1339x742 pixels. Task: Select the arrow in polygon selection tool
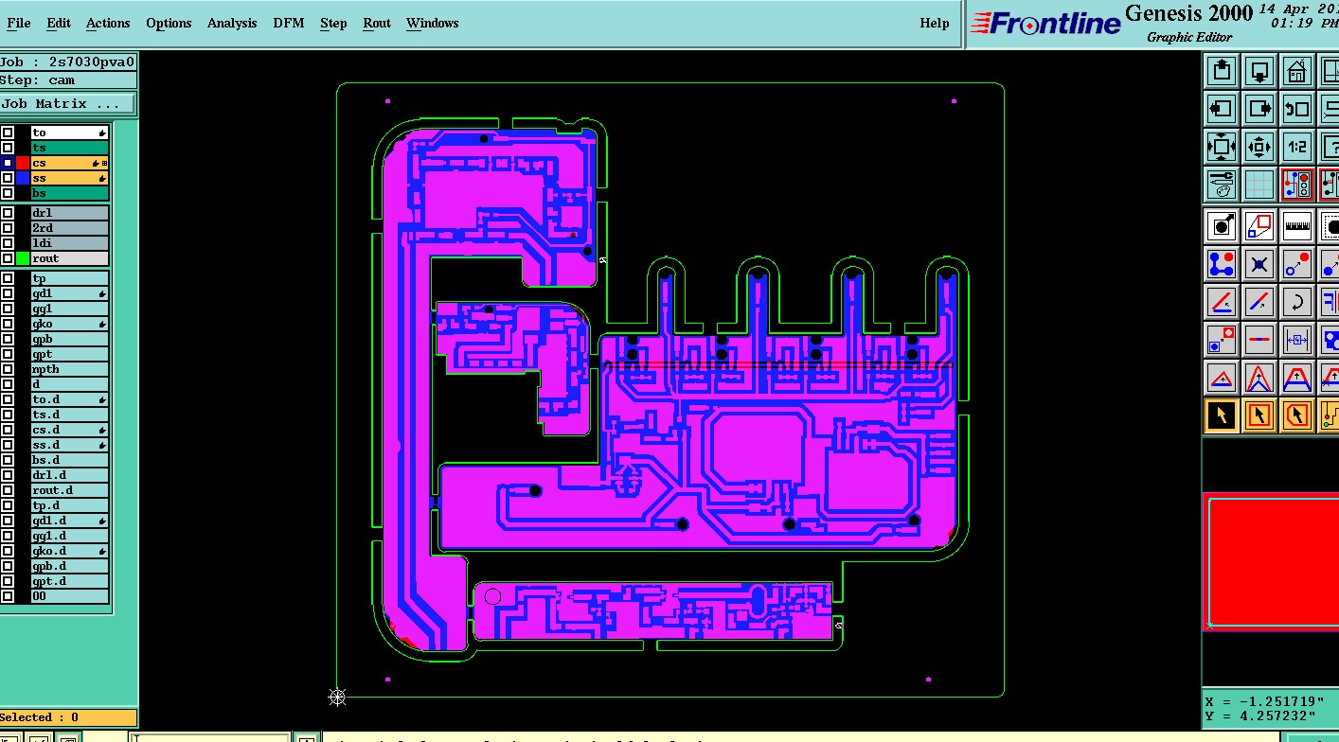tap(1297, 415)
